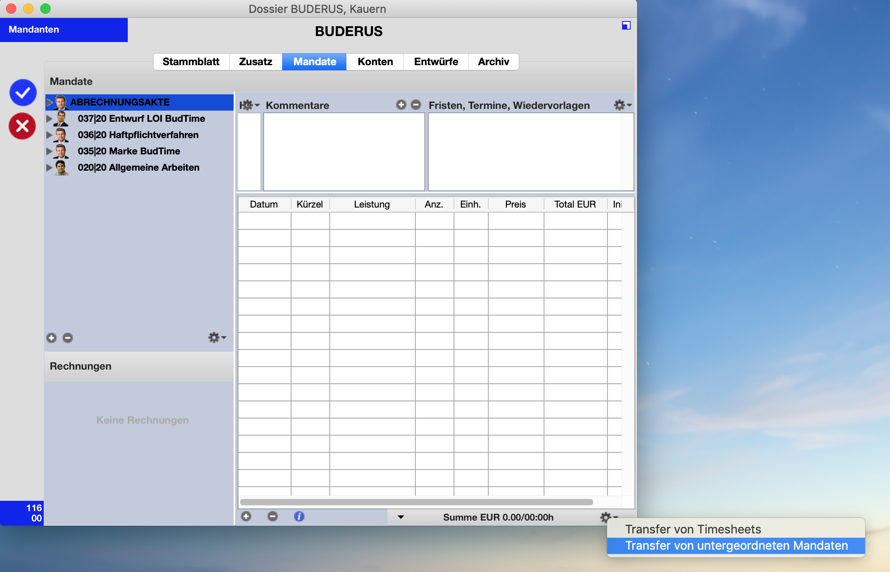Click avatar icon of 020|20 Allgemeine Arbeiten
This screenshot has height=572, width=890.
61,168
